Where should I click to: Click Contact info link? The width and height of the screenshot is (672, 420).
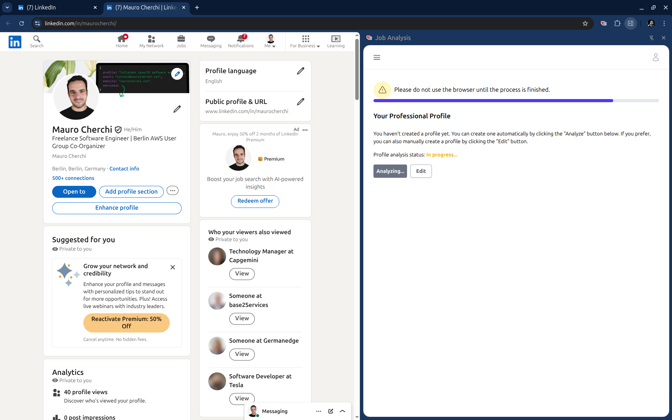(124, 169)
